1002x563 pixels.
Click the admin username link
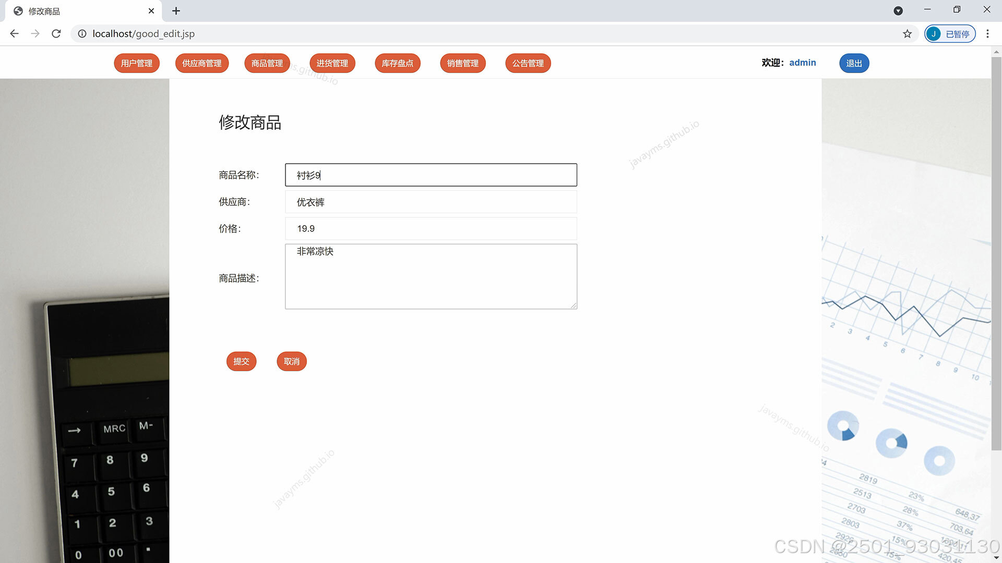803,63
